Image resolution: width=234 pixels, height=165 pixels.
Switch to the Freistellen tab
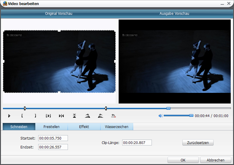tap(52, 127)
